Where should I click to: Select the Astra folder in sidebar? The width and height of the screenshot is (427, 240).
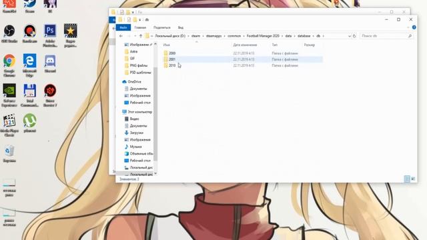(x=131, y=51)
